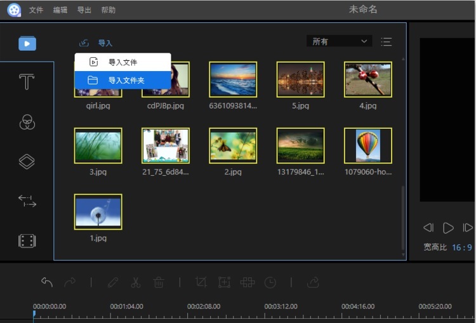Open the 导入 import dropdown
476x323 pixels.
[96, 43]
